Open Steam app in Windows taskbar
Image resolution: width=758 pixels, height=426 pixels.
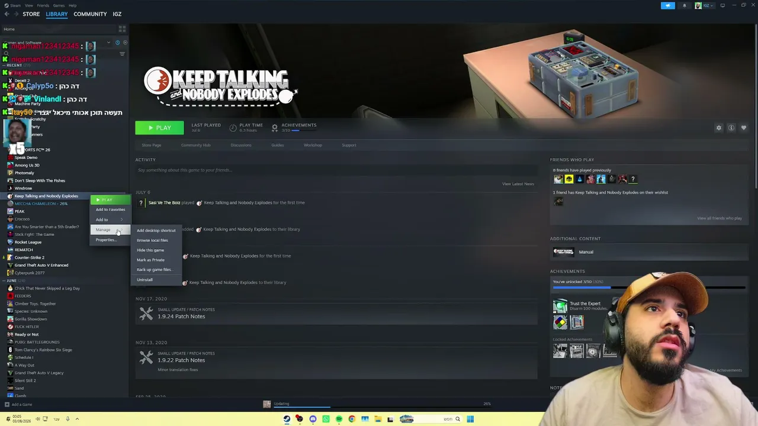287,419
